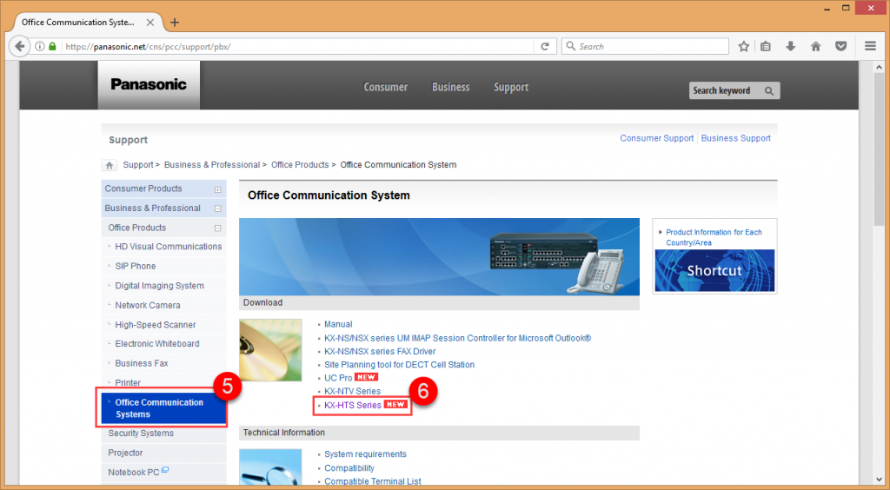Collapse the Business & Professional sidebar section

[217, 209]
